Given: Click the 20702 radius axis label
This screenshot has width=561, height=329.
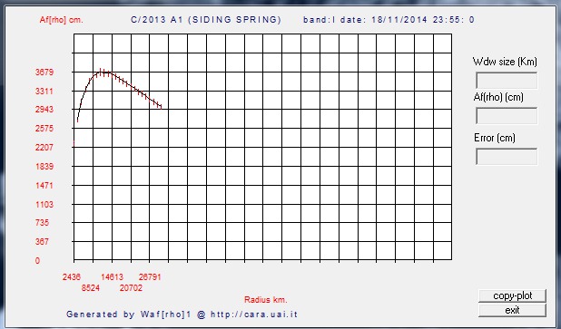Looking at the screenshot, I should (x=131, y=288).
